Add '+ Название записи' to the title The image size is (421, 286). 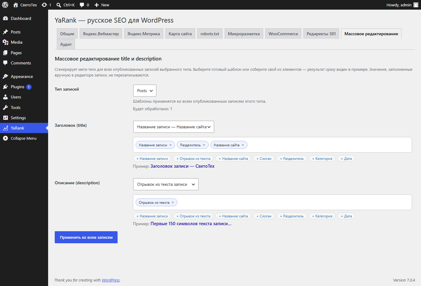coord(152,158)
